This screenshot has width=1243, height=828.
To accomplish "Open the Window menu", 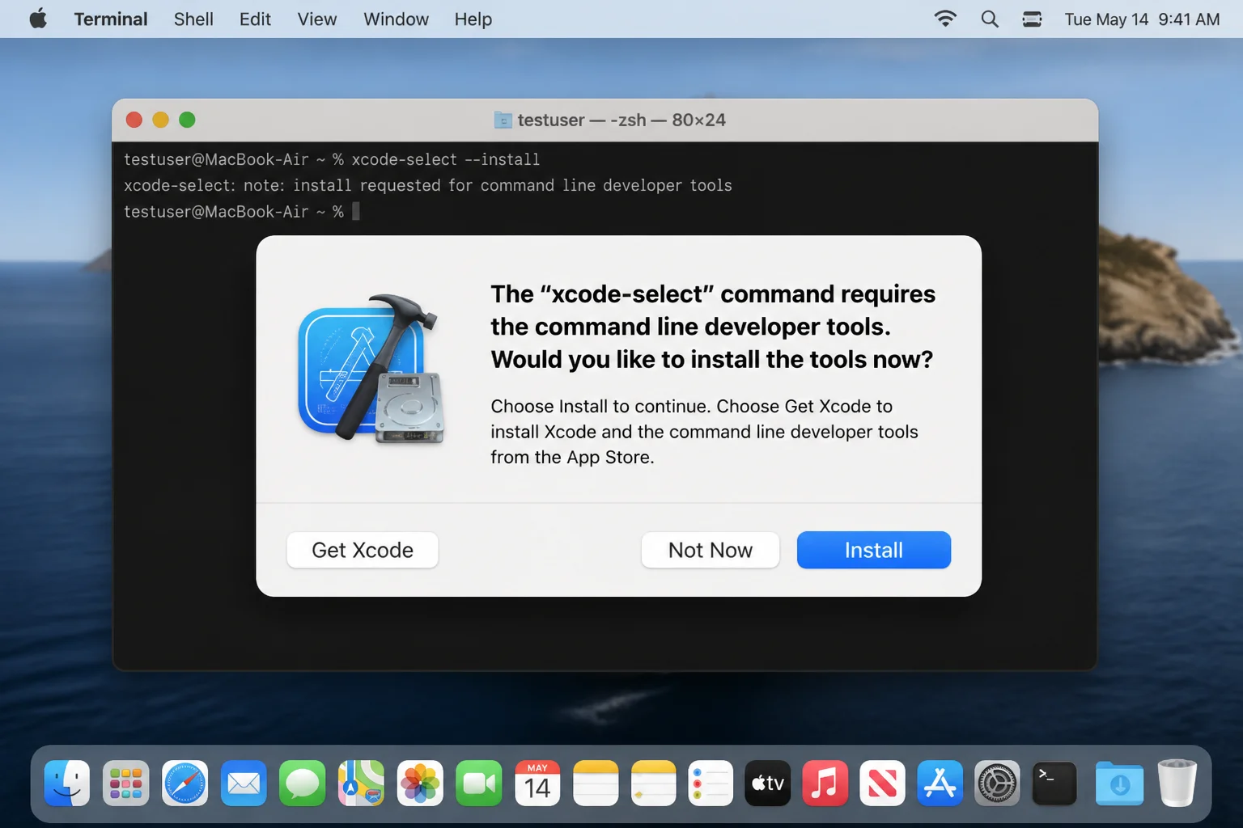I will (x=396, y=19).
